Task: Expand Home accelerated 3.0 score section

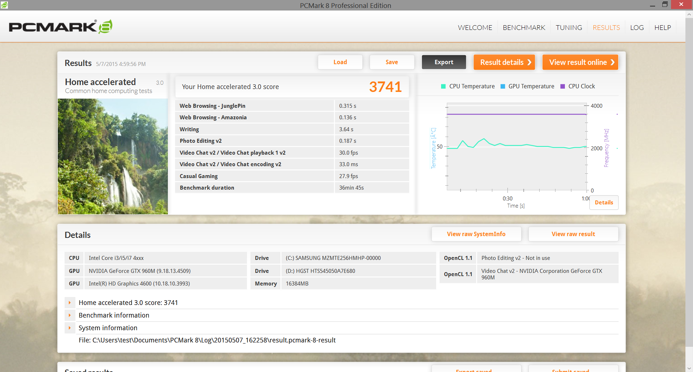Action: [70, 303]
